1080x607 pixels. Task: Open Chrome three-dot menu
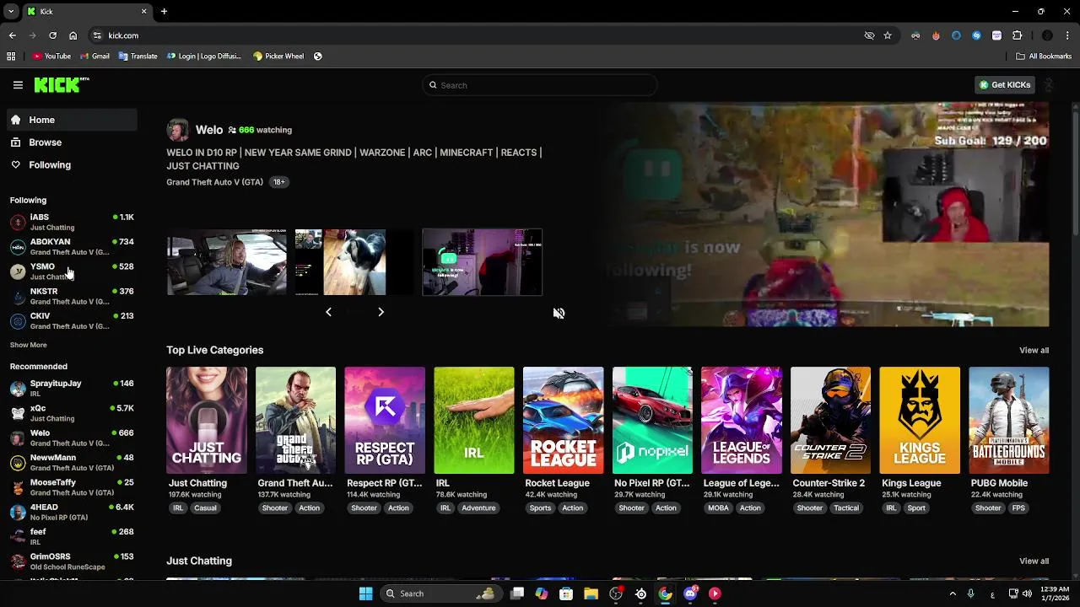point(1068,35)
